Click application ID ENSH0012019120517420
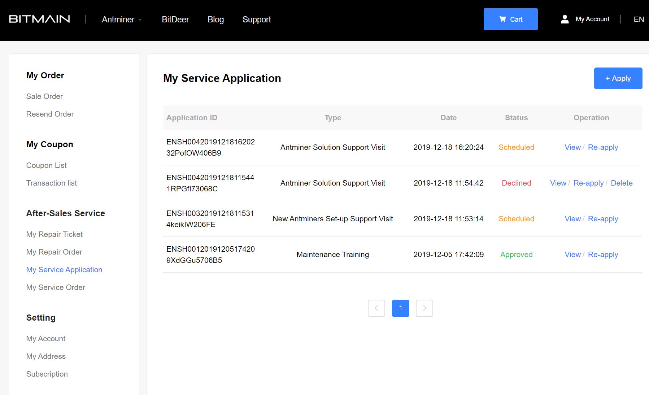This screenshot has width=649, height=395. [210, 255]
